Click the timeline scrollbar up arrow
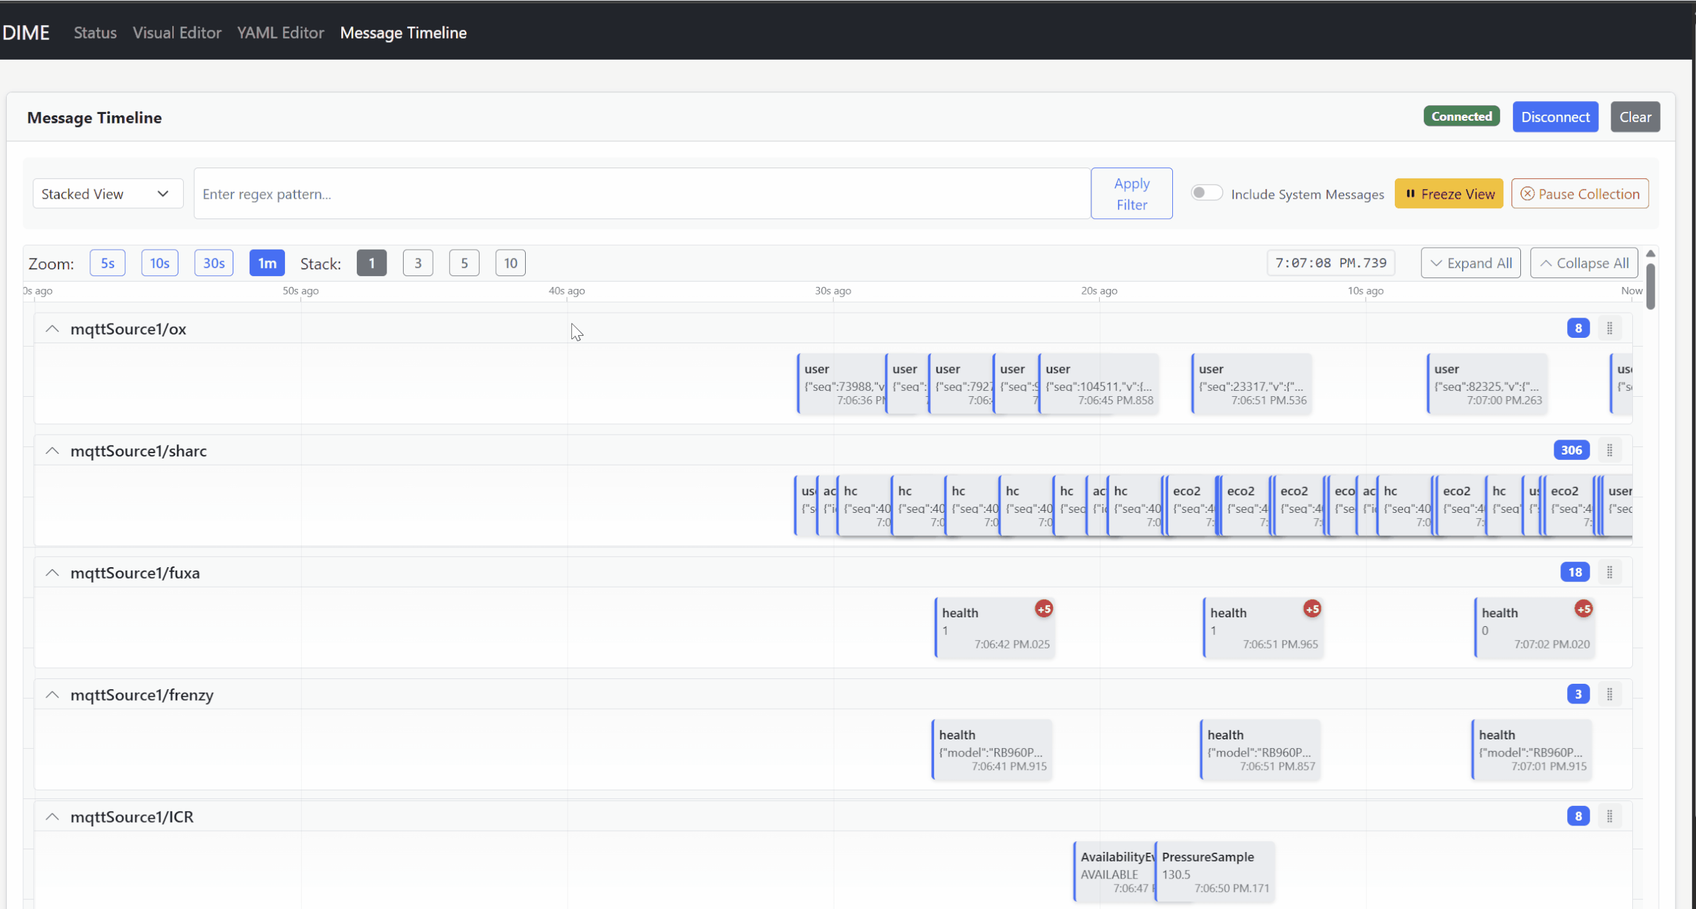 tap(1651, 253)
